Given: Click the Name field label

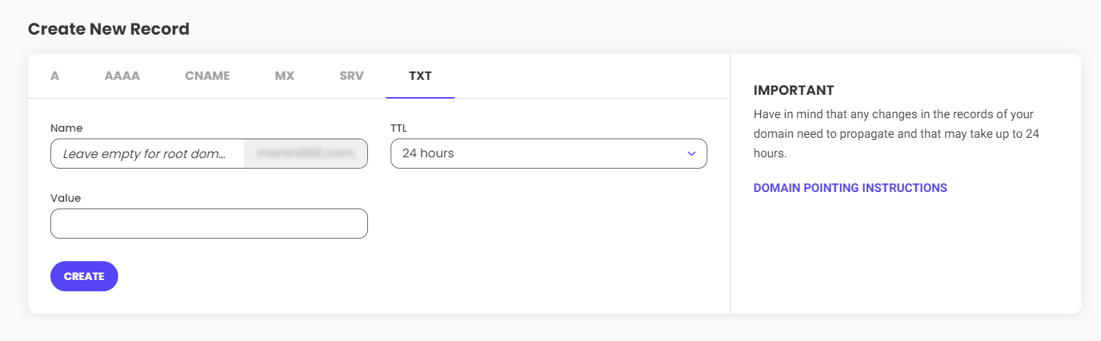Looking at the screenshot, I should click(66, 128).
